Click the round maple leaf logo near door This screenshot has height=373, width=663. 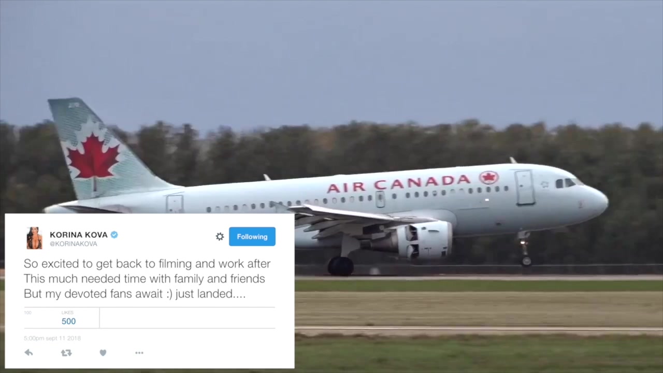(488, 178)
